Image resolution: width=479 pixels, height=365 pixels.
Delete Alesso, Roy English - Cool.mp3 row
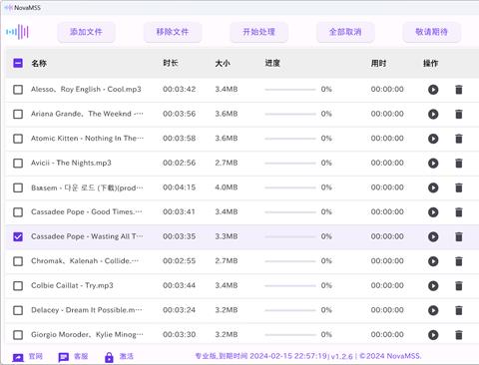(x=459, y=90)
